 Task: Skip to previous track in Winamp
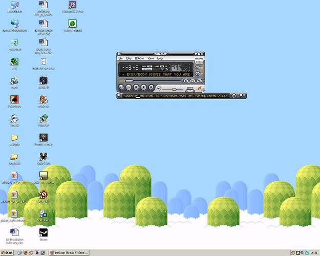tap(121, 88)
